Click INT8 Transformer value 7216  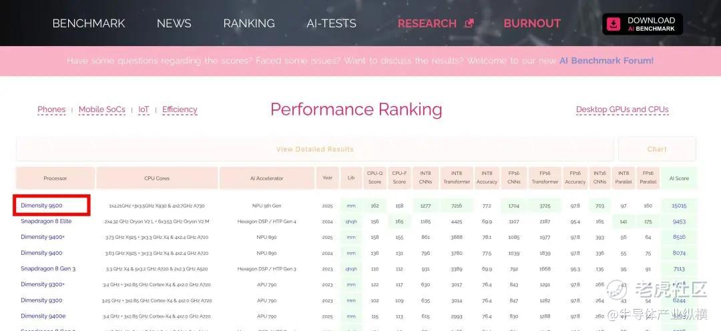click(x=456, y=206)
